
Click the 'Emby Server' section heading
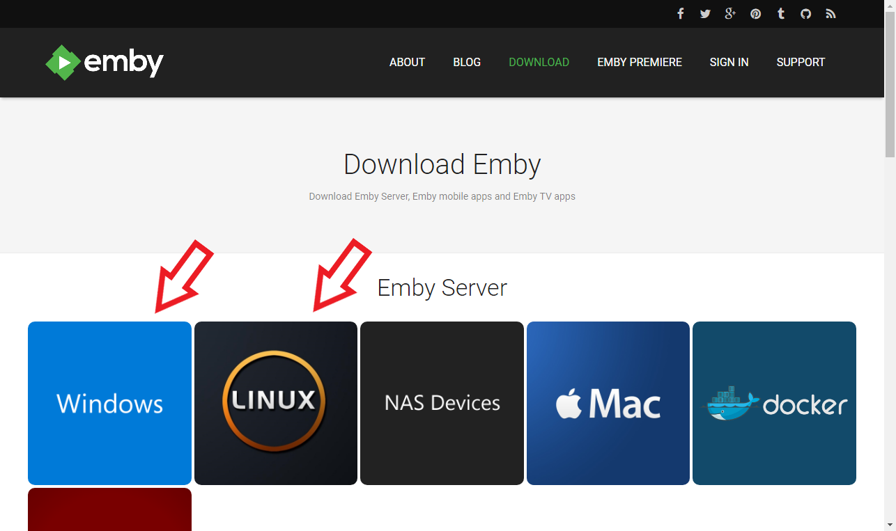click(x=442, y=287)
